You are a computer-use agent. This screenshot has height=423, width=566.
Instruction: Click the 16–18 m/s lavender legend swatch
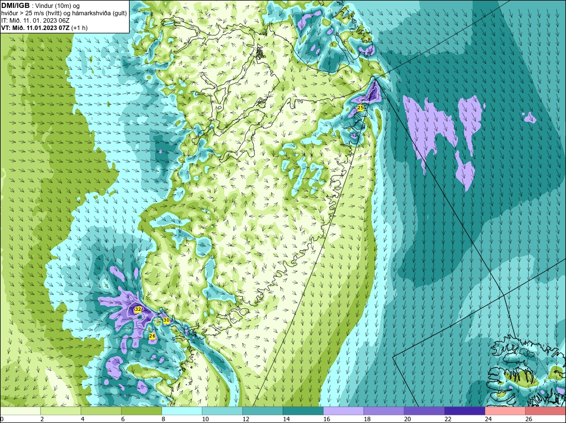(344, 411)
